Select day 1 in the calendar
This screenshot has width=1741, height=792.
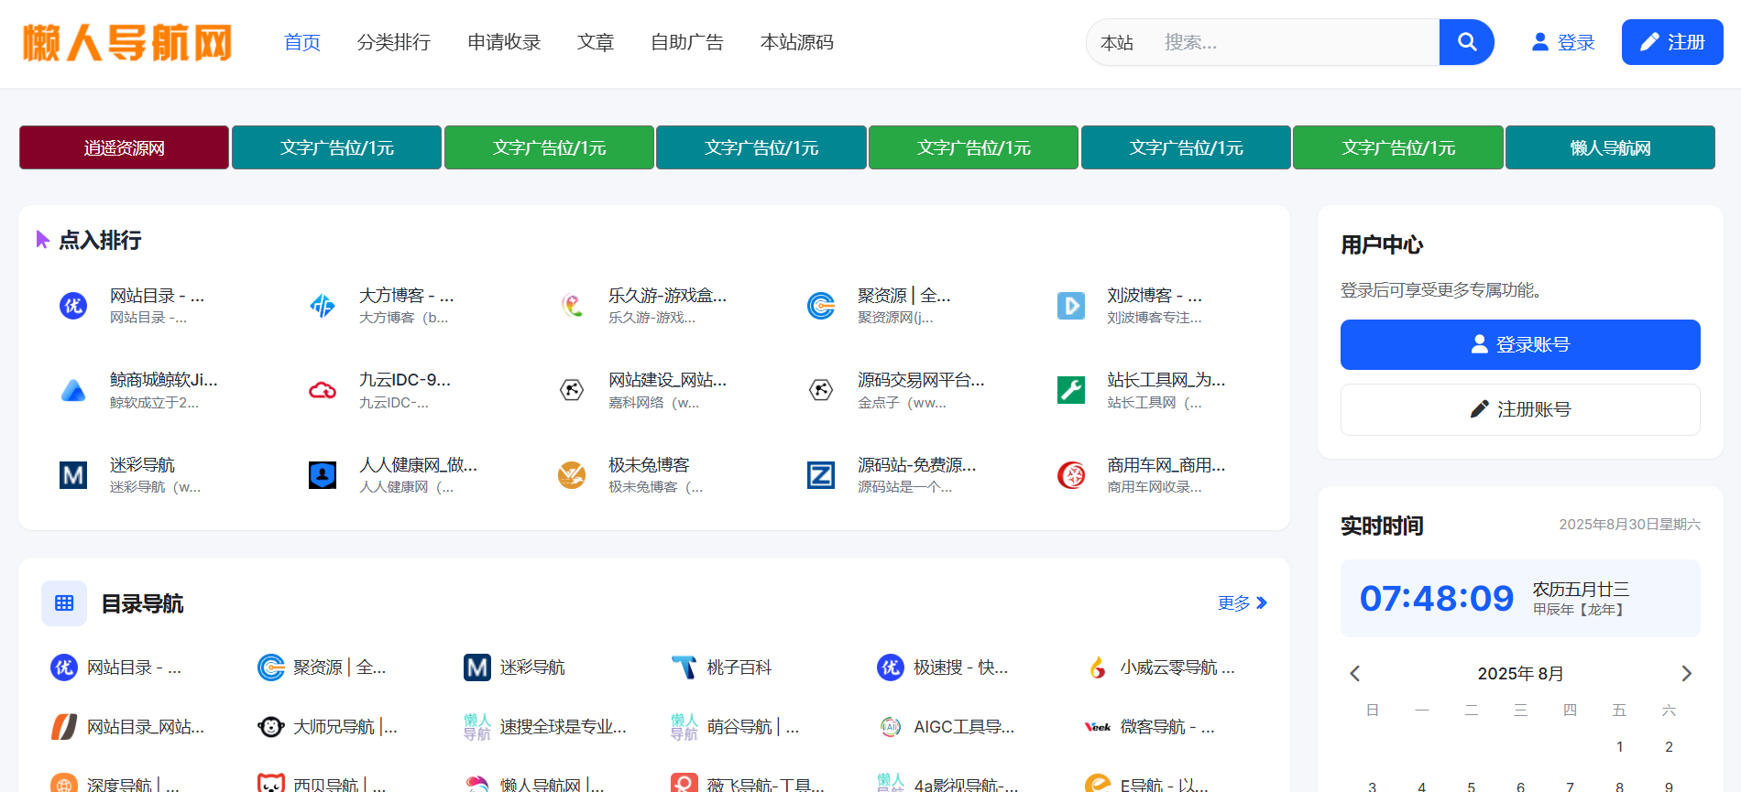pyautogui.click(x=1620, y=747)
